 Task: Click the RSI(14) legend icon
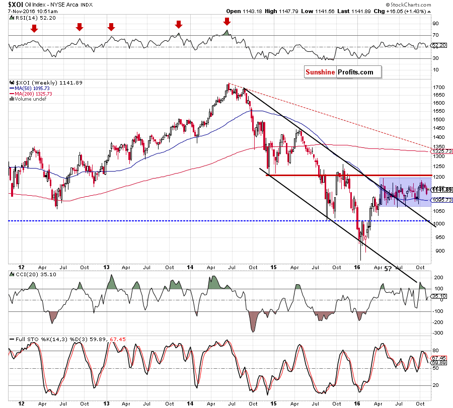[x=12, y=18]
